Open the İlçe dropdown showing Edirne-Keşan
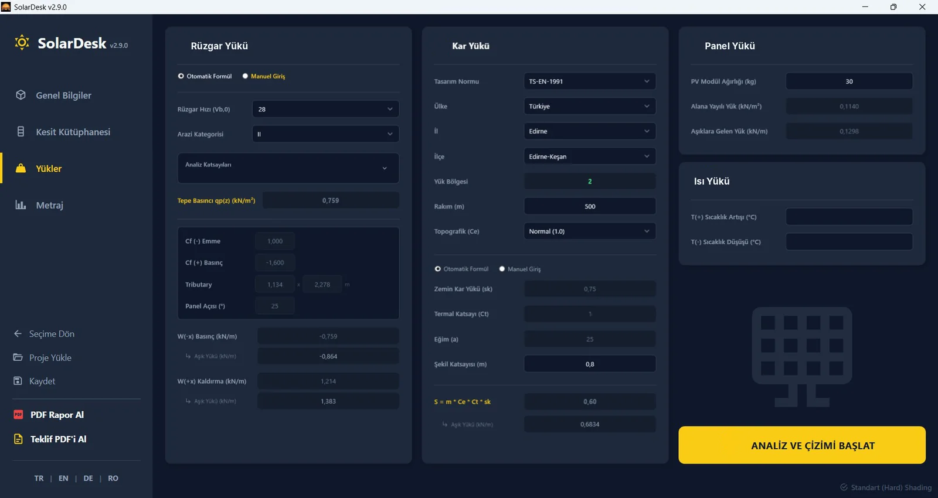The height and width of the screenshot is (498, 938). point(589,156)
